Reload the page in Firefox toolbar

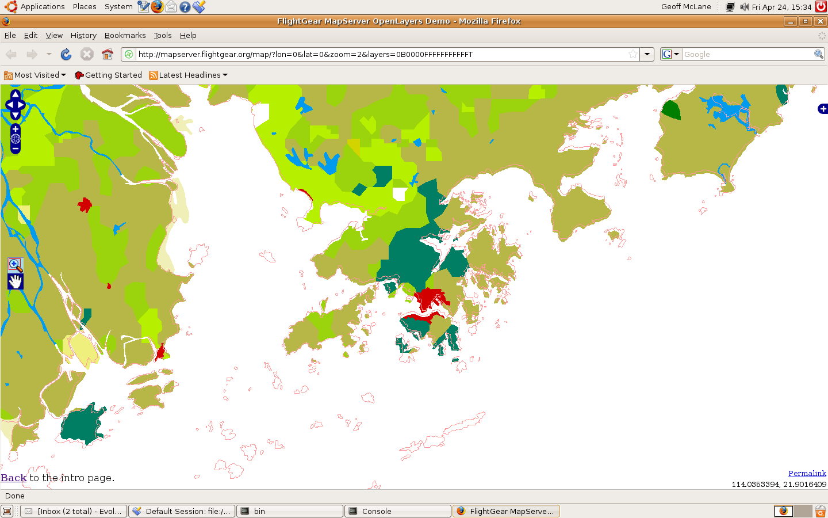pyautogui.click(x=66, y=54)
